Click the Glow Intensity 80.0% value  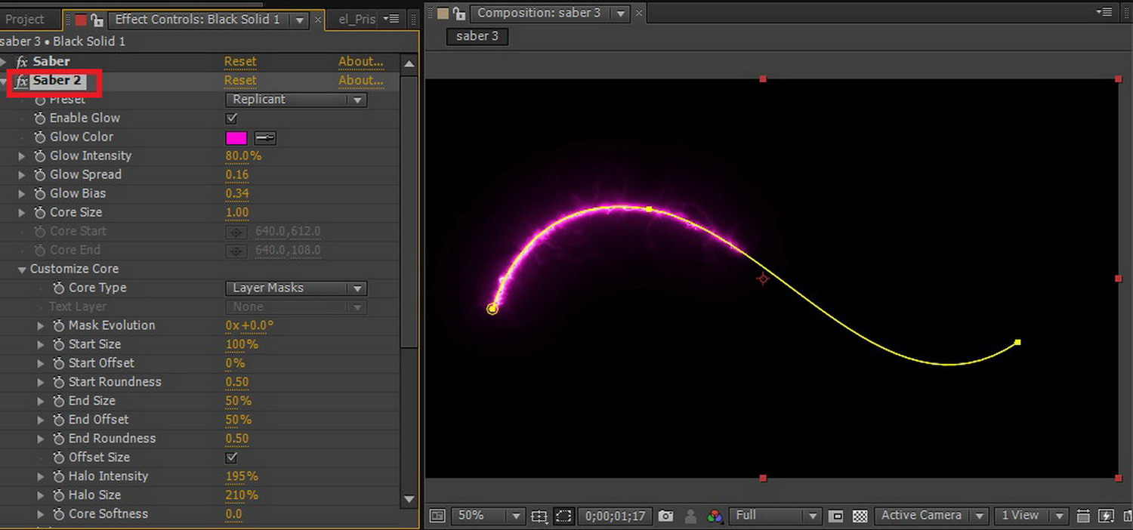(243, 156)
